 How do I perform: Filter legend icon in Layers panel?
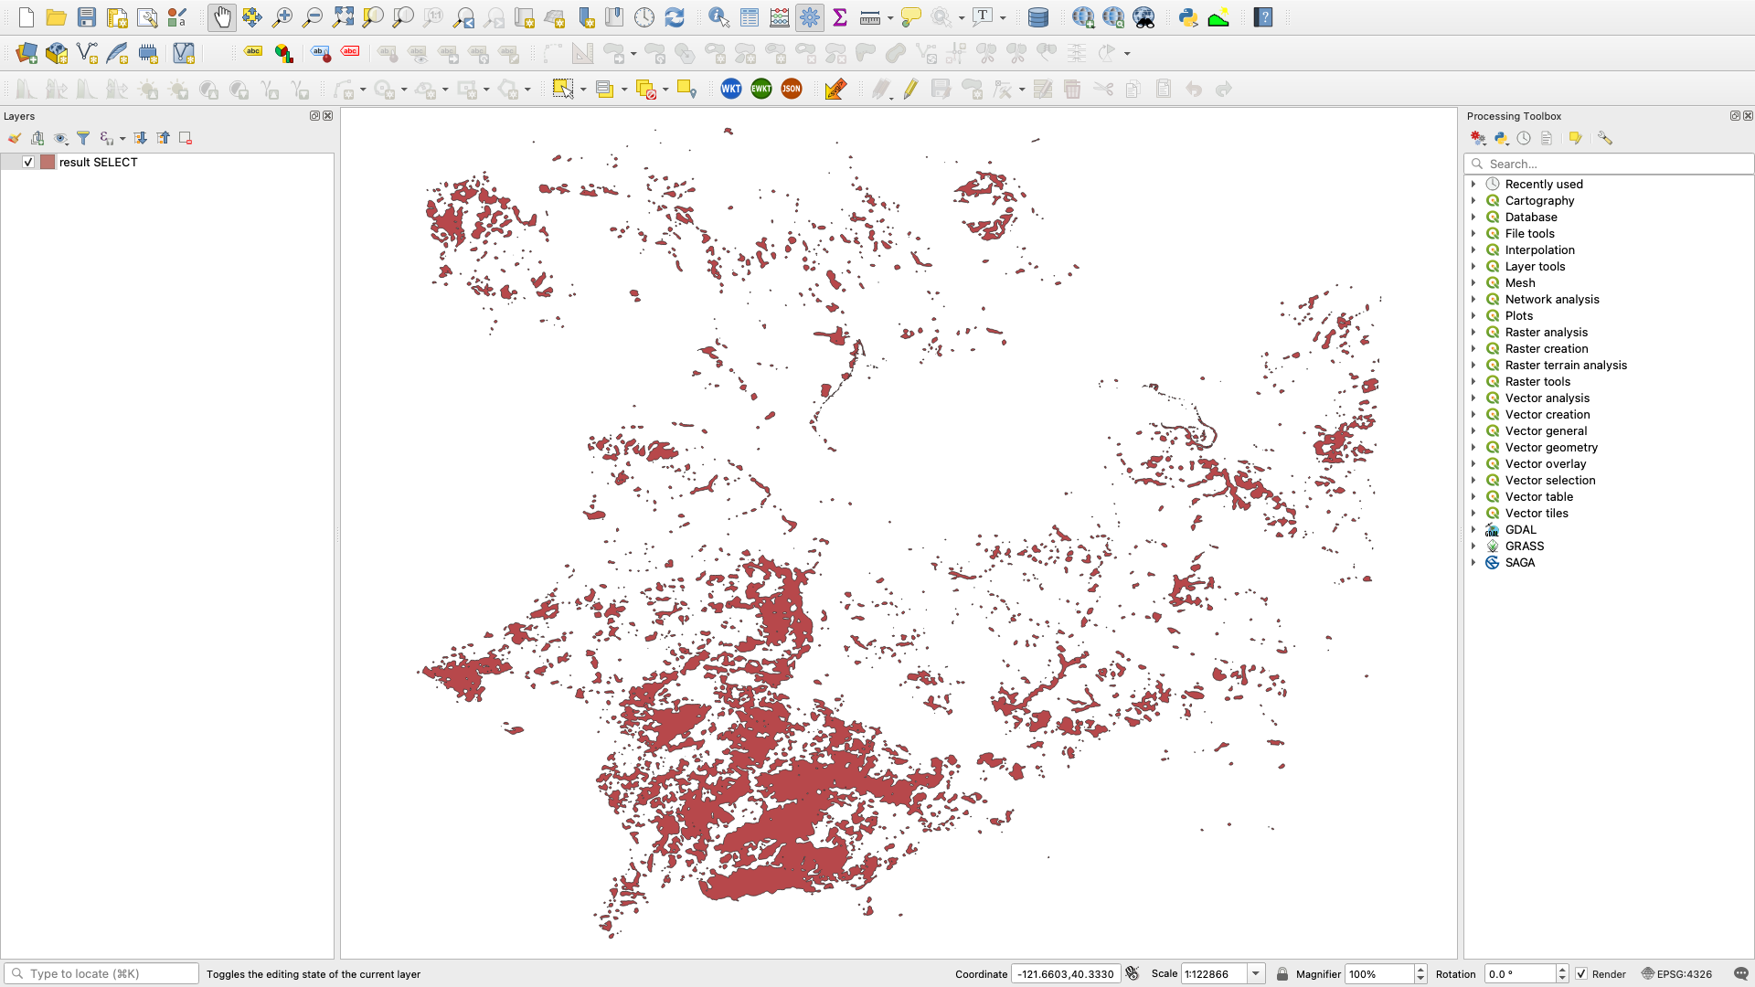point(83,138)
